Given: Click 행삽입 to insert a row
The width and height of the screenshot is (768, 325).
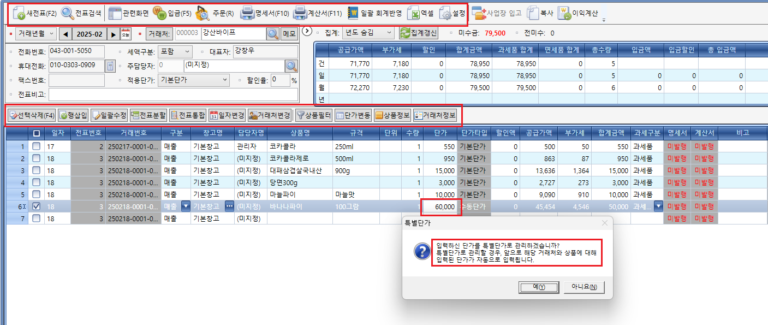Looking at the screenshot, I should tap(73, 115).
